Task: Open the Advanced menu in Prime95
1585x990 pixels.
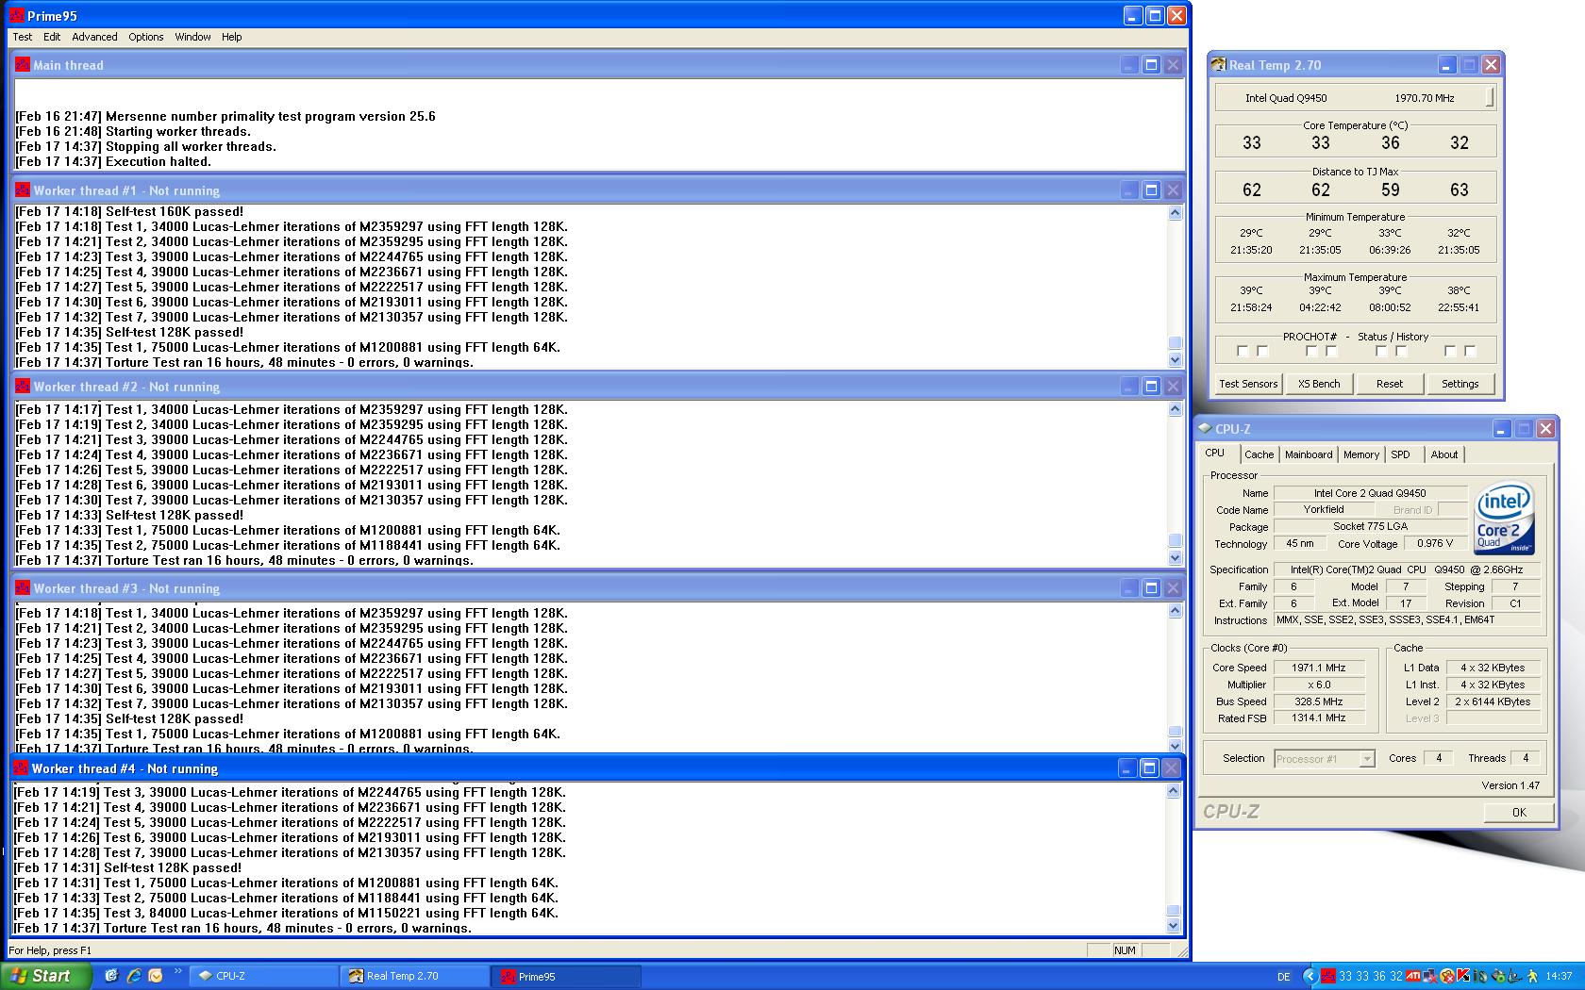Action: coord(94,37)
